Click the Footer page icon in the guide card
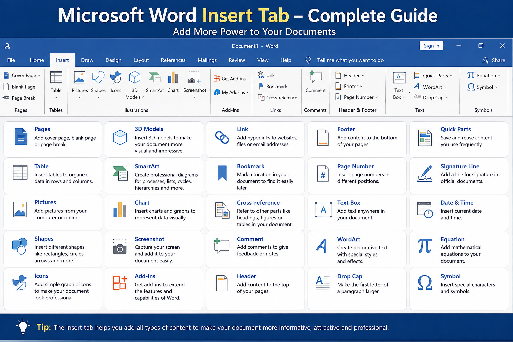The image size is (513, 342). pos(323,138)
